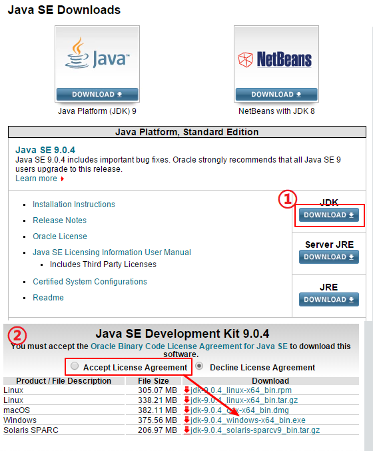Click the 375.56 MB file size cell
The image size is (373, 451).
(x=157, y=420)
